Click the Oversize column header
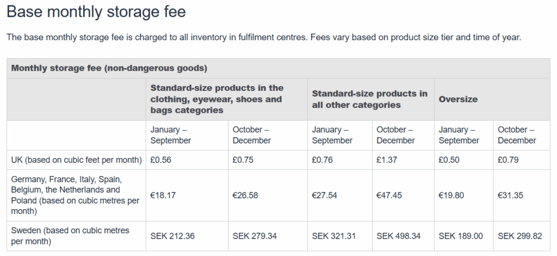 click(458, 99)
